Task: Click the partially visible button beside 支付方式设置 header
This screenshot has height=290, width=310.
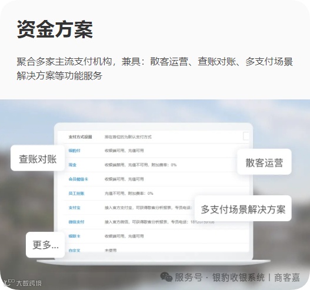Action: (x=246, y=136)
